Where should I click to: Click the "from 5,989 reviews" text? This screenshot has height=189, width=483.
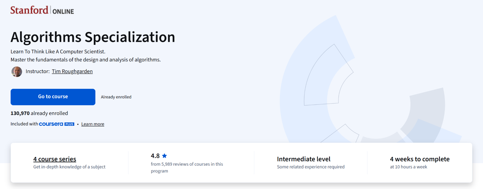(187, 168)
